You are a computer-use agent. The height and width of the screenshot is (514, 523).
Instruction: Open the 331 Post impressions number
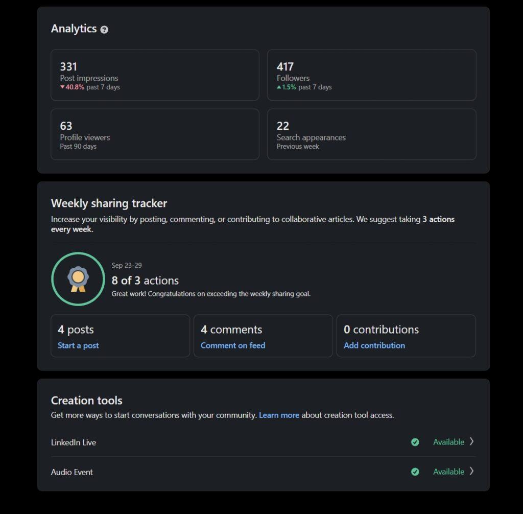[68, 66]
